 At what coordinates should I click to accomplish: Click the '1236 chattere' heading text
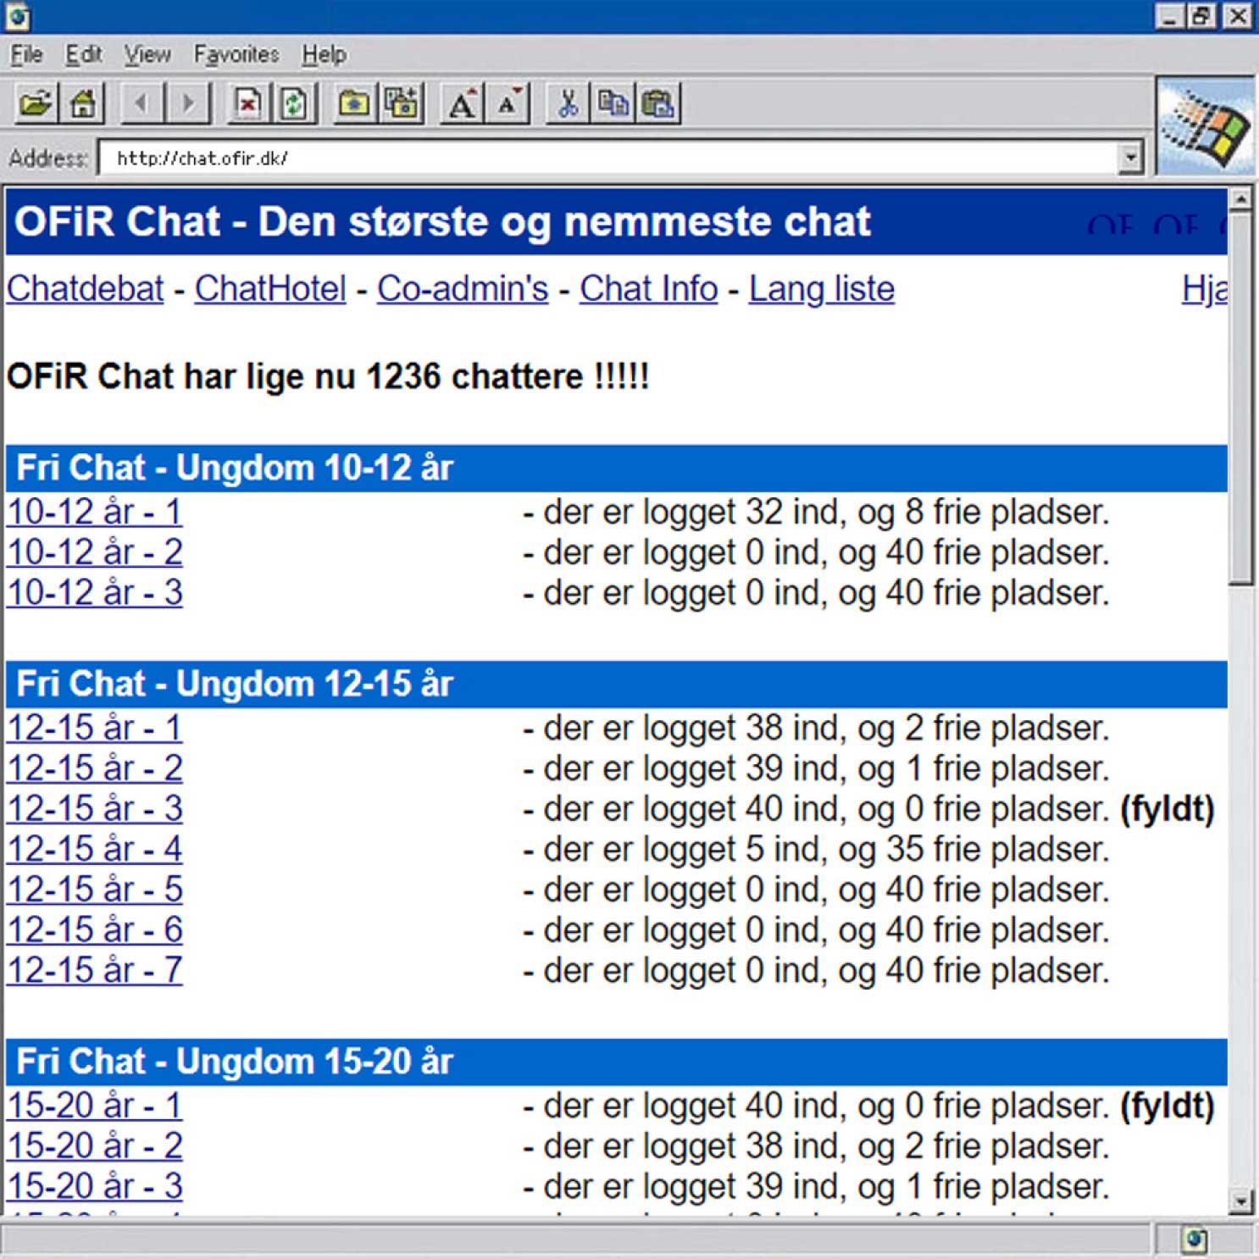point(328,377)
